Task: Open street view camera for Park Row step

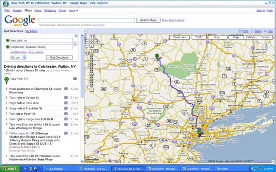Action: coord(66,103)
